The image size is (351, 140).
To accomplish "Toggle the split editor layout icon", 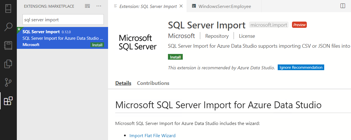I will click(x=343, y=6).
